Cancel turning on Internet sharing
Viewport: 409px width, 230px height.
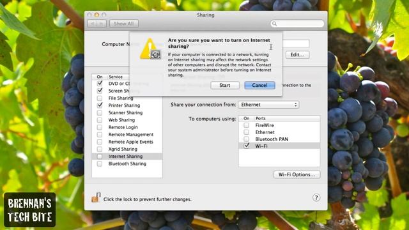[x=260, y=85]
